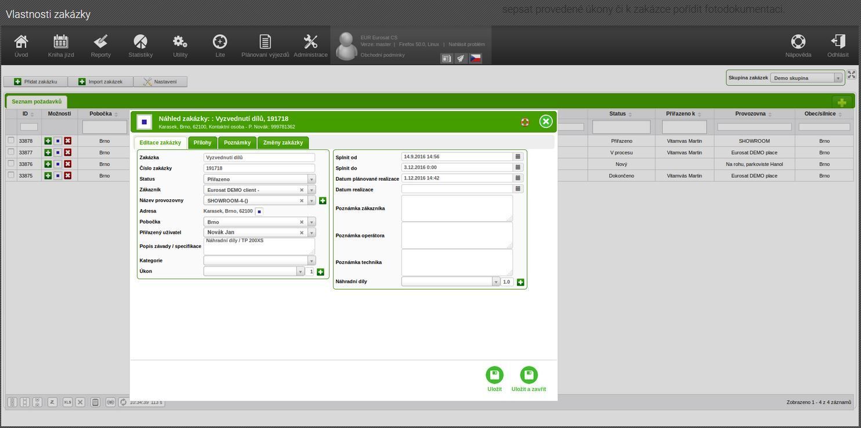
Task: Expand the Status dropdown
Action: 312,180
